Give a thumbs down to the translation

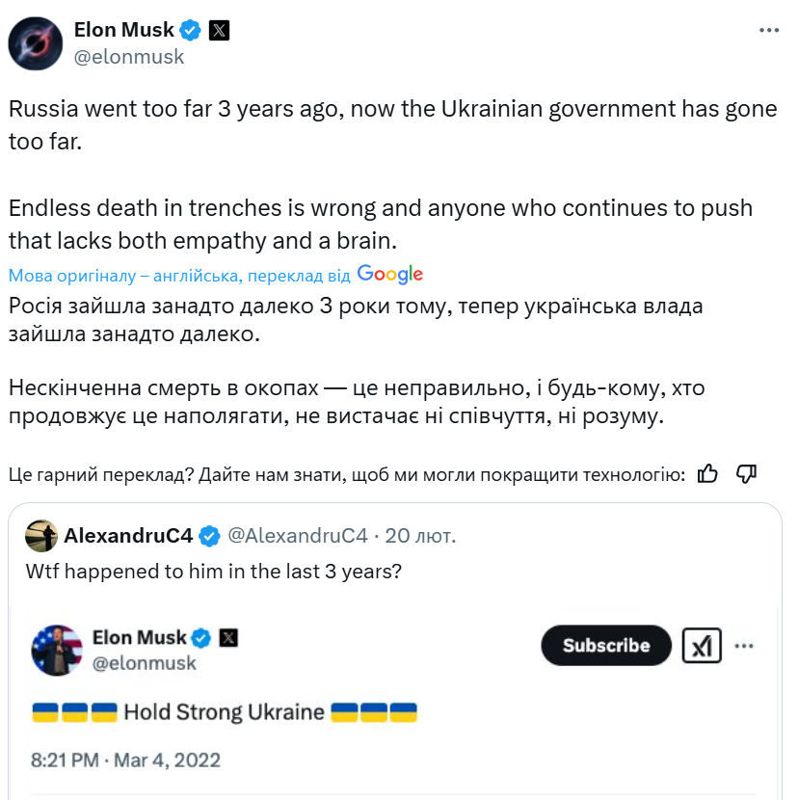[745, 471]
